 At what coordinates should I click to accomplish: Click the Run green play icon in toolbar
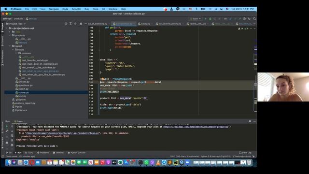205,19
